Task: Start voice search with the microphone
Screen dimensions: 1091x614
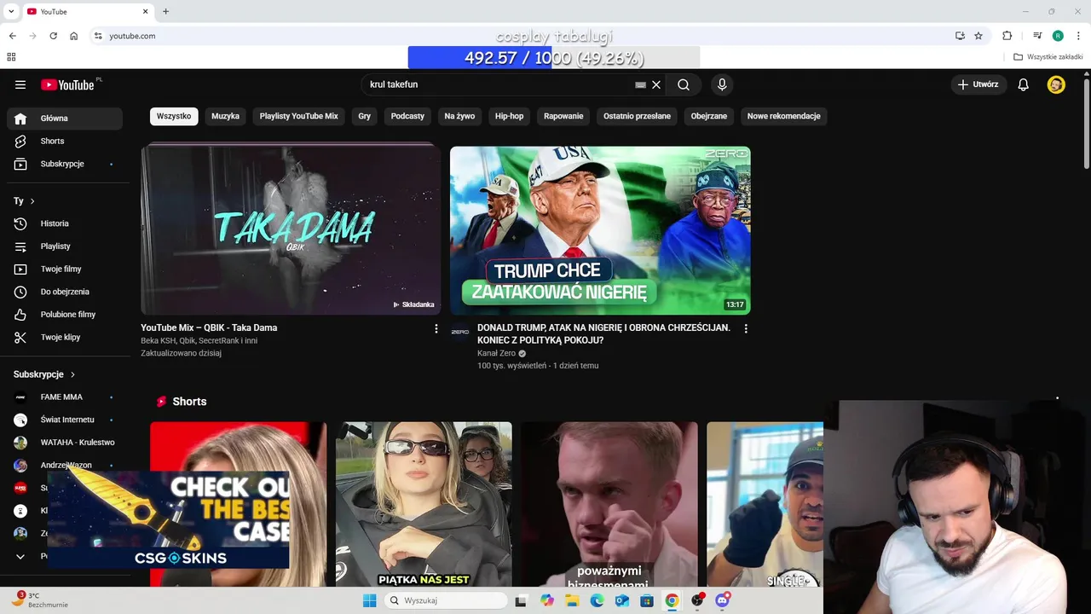Action: pyautogui.click(x=722, y=84)
